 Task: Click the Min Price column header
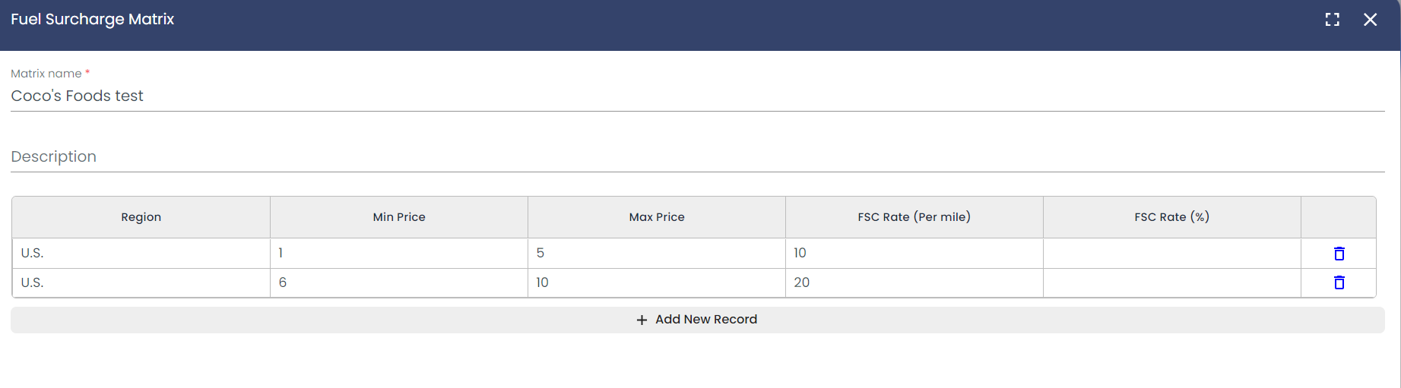[x=398, y=217]
